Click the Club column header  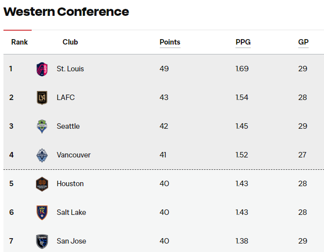70,42
